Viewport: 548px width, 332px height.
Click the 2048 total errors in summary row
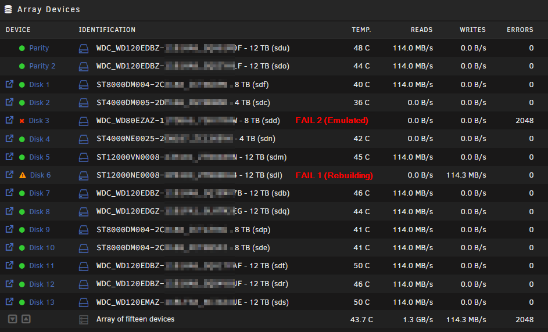tap(525, 319)
